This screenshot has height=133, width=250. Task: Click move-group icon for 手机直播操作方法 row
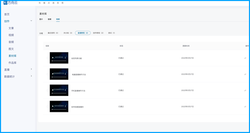click(x=245, y=90)
